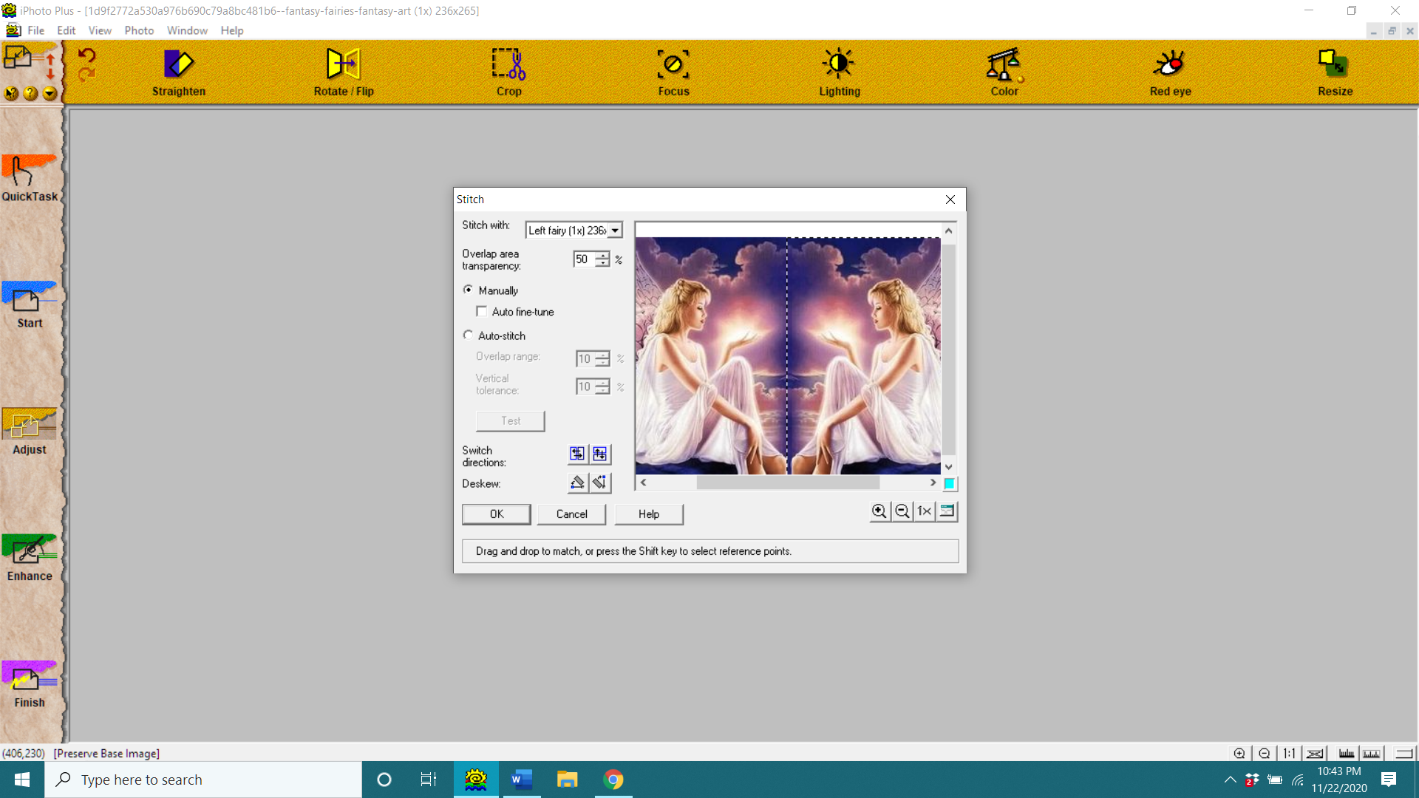The image size is (1419, 798).
Task: Open Microsoft Word from taskbar
Action: tap(522, 780)
